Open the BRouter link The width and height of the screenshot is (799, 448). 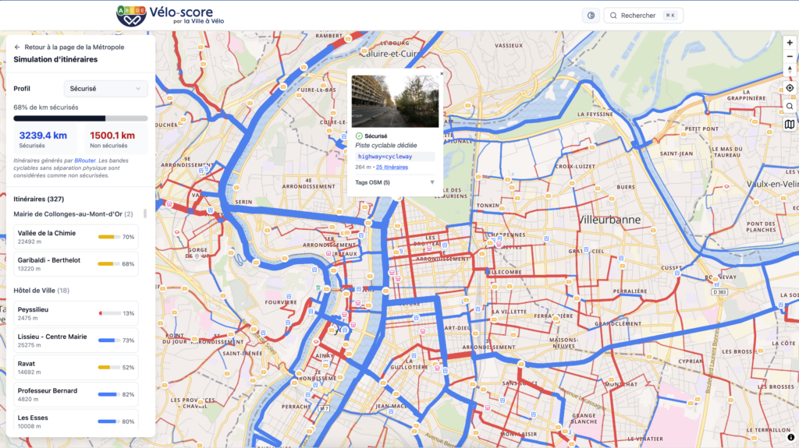[x=84, y=160]
